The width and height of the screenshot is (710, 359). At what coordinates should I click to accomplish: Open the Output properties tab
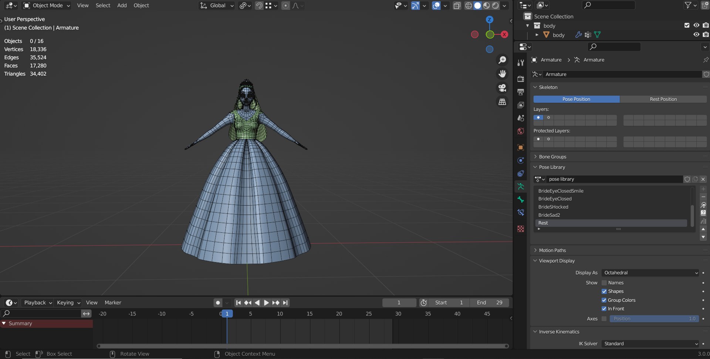click(x=521, y=92)
